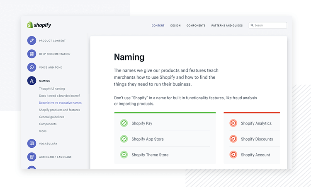
Task: Click the Shopify Pay example text
Action: pyautogui.click(x=142, y=123)
